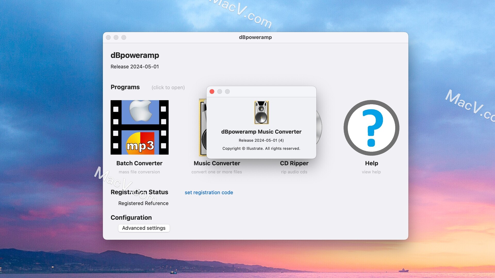Click the "Batch Converter" program label
The width and height of the screenshot is (495, 278).
(139, 163)
